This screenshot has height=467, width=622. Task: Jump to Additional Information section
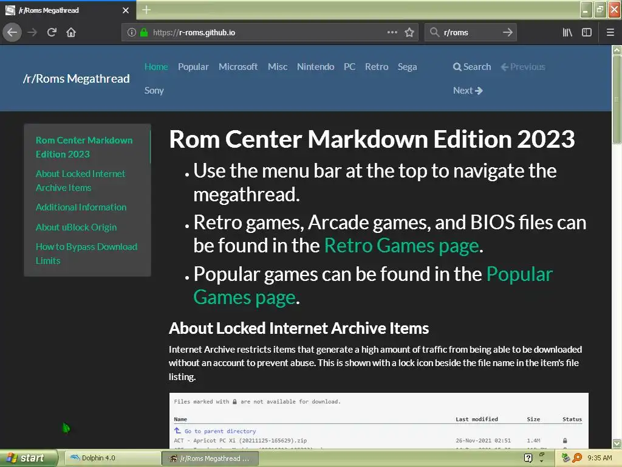(x=81, y=207)
